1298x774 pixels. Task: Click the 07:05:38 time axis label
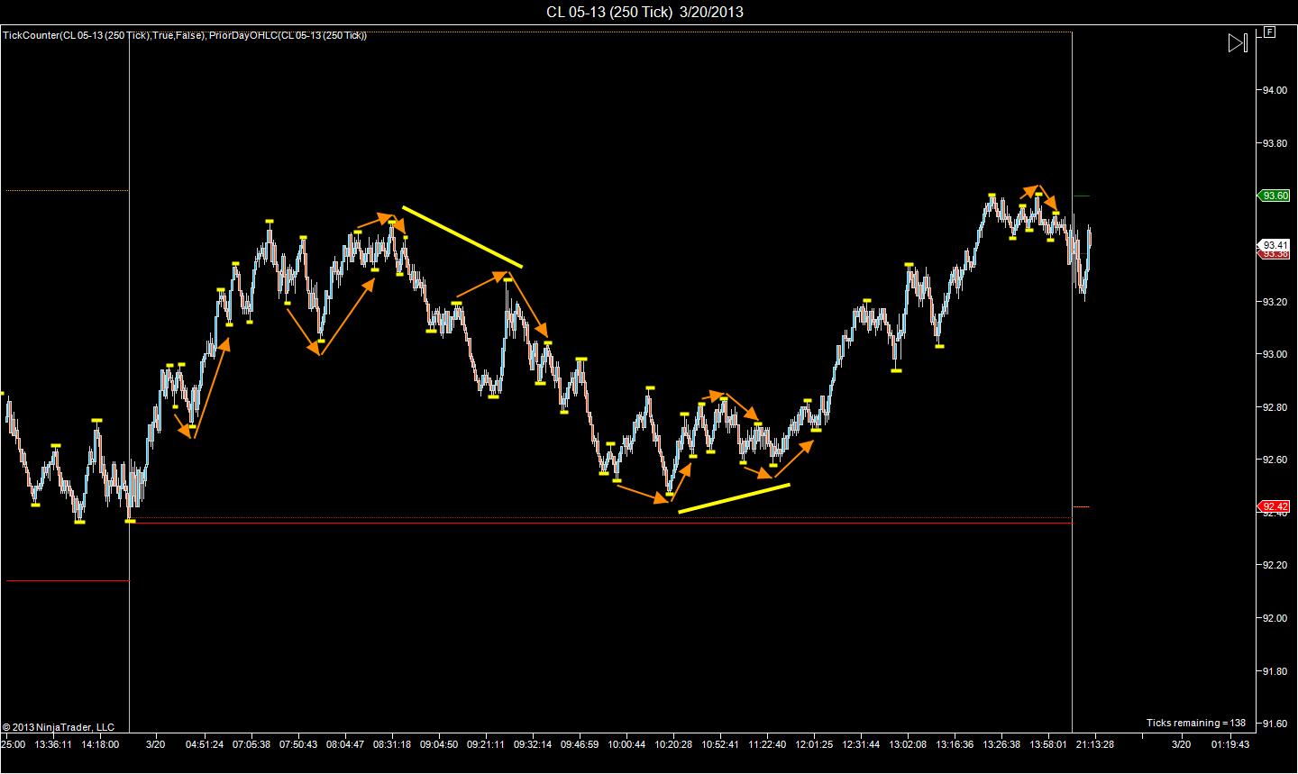click(x=251, y=744)
